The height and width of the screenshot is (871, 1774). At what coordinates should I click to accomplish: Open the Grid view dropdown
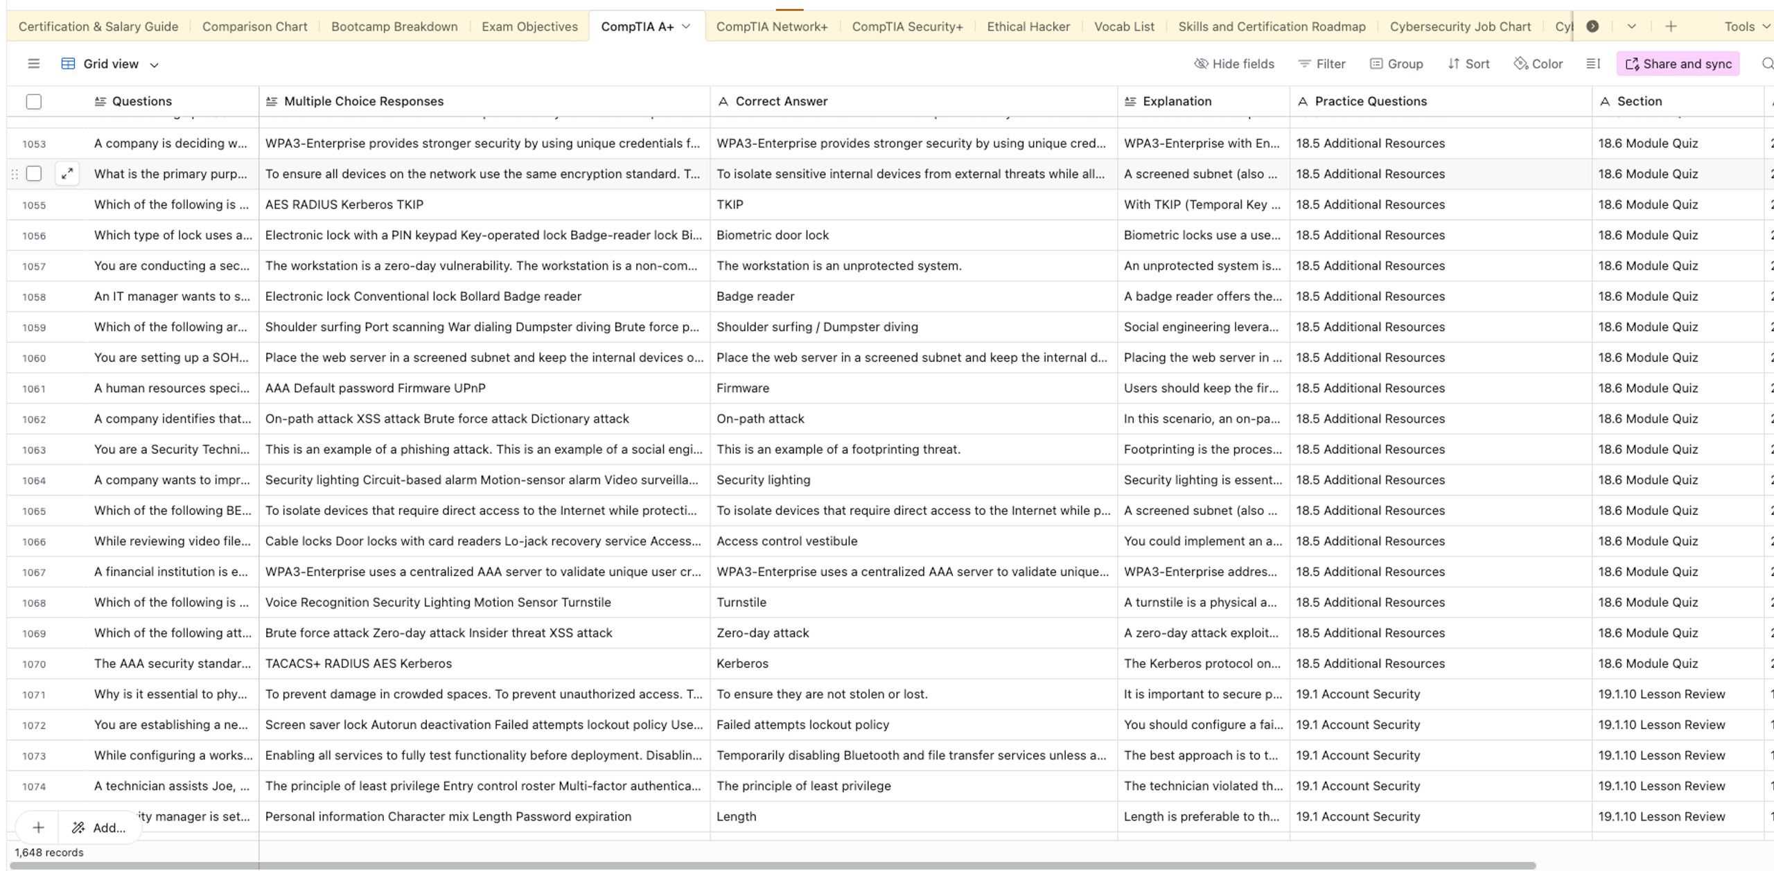(x=111, y=64)
